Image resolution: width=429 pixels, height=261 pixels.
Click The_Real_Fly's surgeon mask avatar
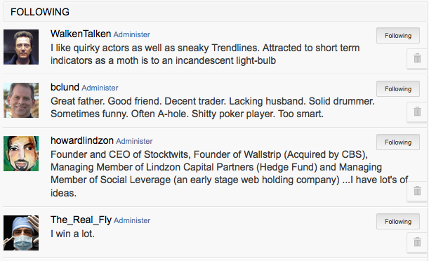(21, 233)
